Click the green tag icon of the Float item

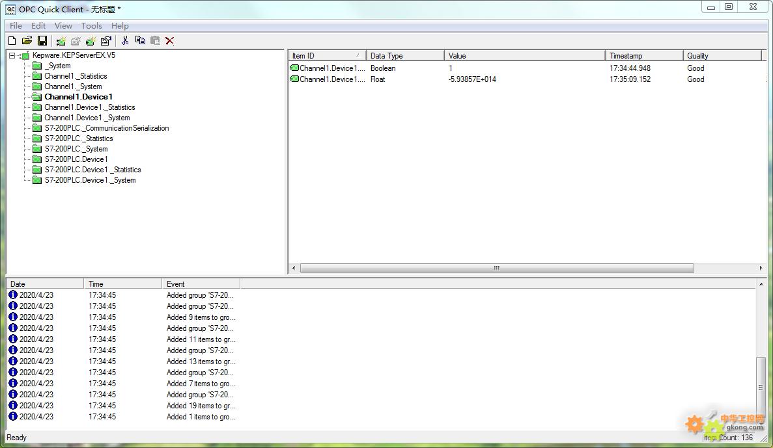click(294, 79)
